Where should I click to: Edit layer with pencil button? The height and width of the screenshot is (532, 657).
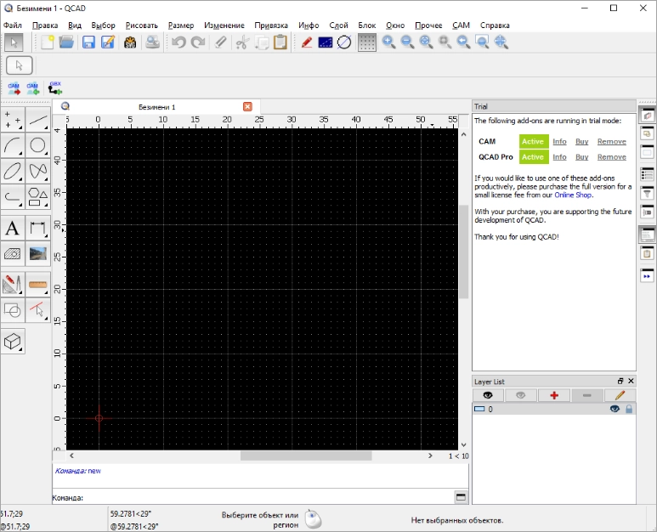pos(620,395)
